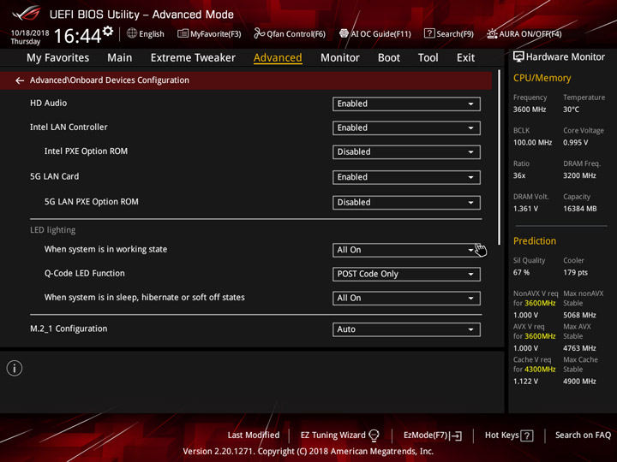
Task: Open MyFavorite(F3) label
Action: pos(216,34)
